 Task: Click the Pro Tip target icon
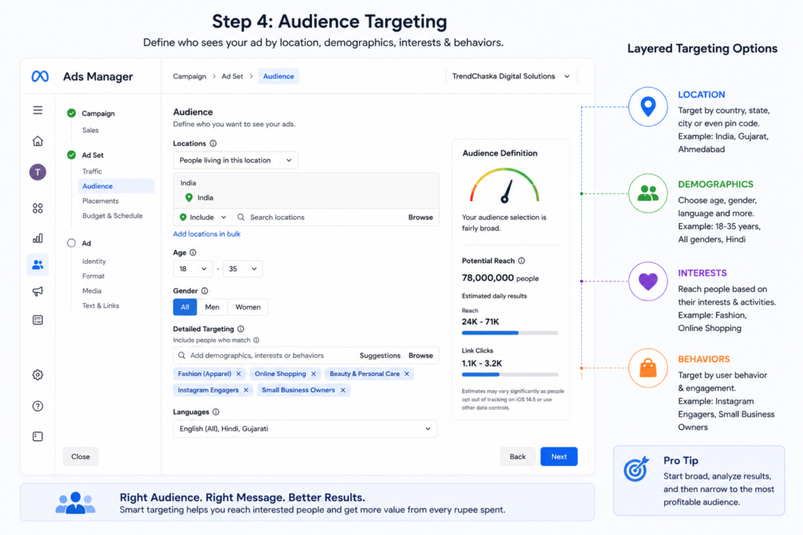pos(637,468)
